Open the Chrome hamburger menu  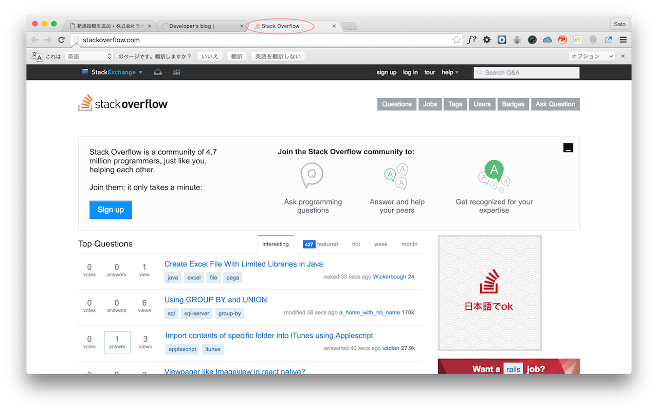pos(623,40)
